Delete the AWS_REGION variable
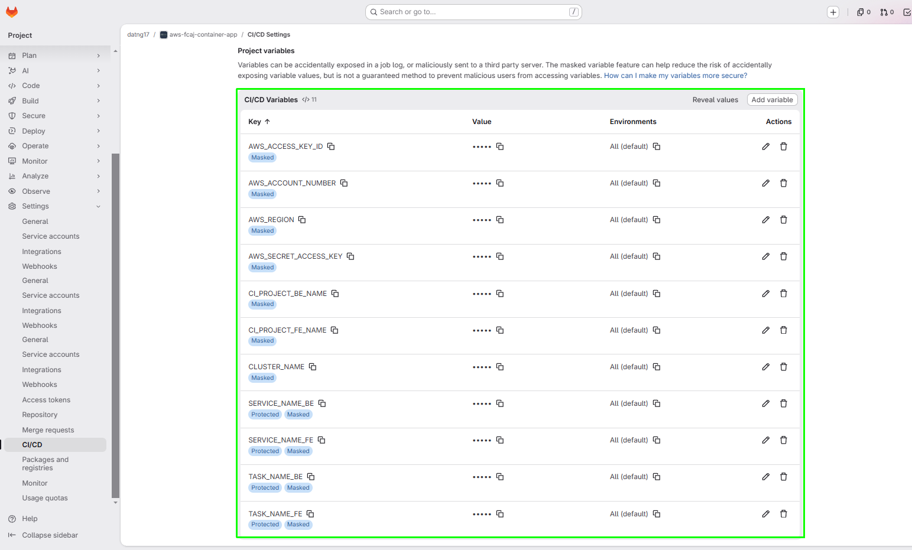Image resolution: width=912 pixels, height=550 pixels. tap(784, 220)
